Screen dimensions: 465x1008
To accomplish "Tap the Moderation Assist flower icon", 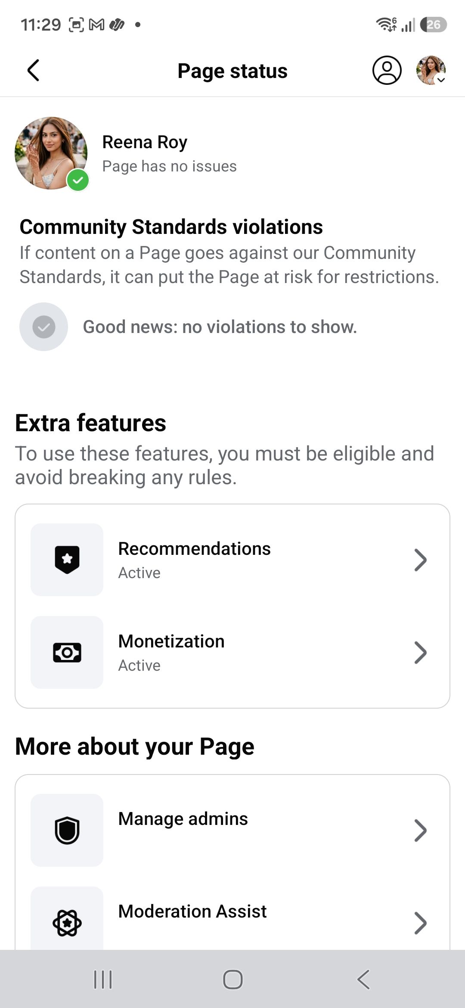I will tap(67, 922).
